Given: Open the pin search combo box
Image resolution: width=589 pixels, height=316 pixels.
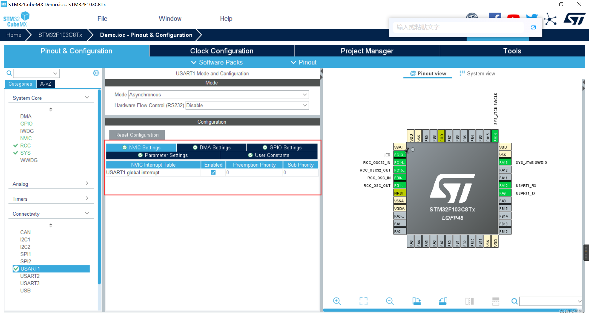Looking at the screenshot, I should click(x=551, y=301).
